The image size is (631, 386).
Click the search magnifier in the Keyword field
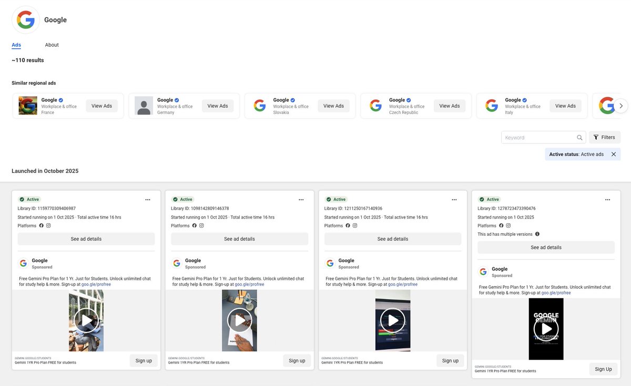pyautogui.click(x=579, y=137)
